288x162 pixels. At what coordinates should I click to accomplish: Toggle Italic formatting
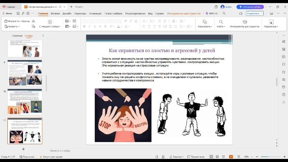point(90,27)
